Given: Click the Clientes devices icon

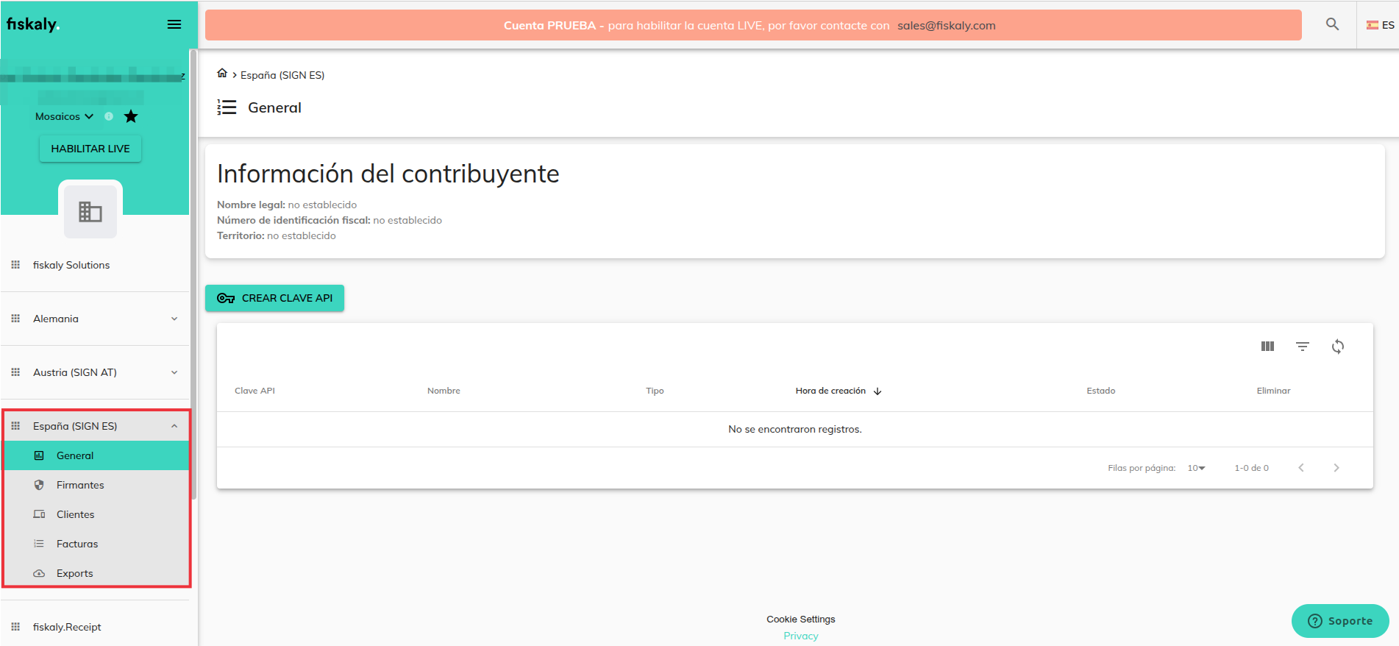Looking at the screenshot, I should (x=39, y=514).
